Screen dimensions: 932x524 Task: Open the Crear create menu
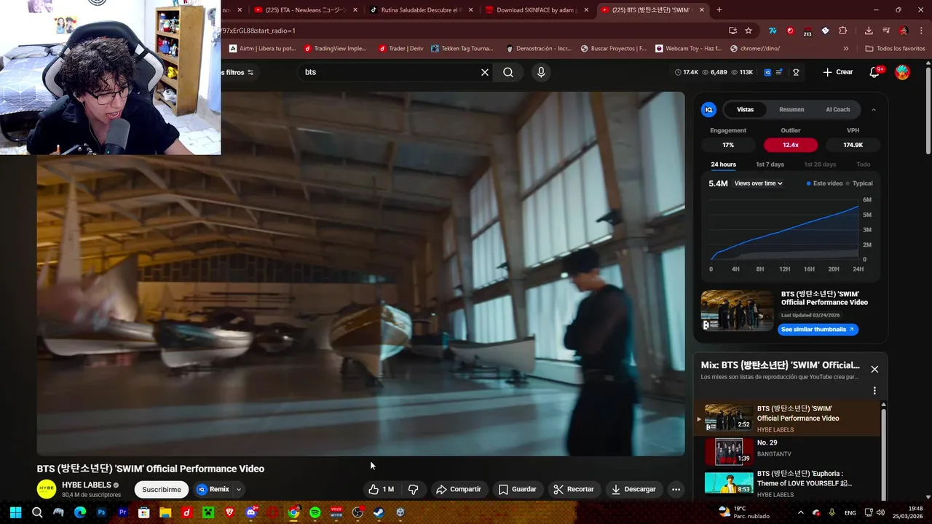point(837,72)
